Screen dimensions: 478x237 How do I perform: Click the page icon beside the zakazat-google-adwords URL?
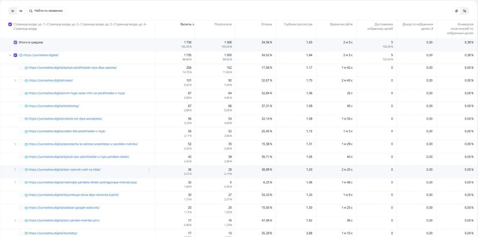(x=26, y=208)
